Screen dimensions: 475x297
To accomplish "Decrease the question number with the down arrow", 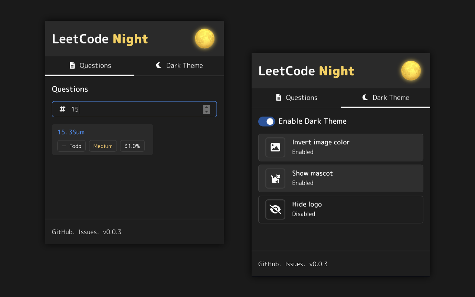I will point(206,111).
